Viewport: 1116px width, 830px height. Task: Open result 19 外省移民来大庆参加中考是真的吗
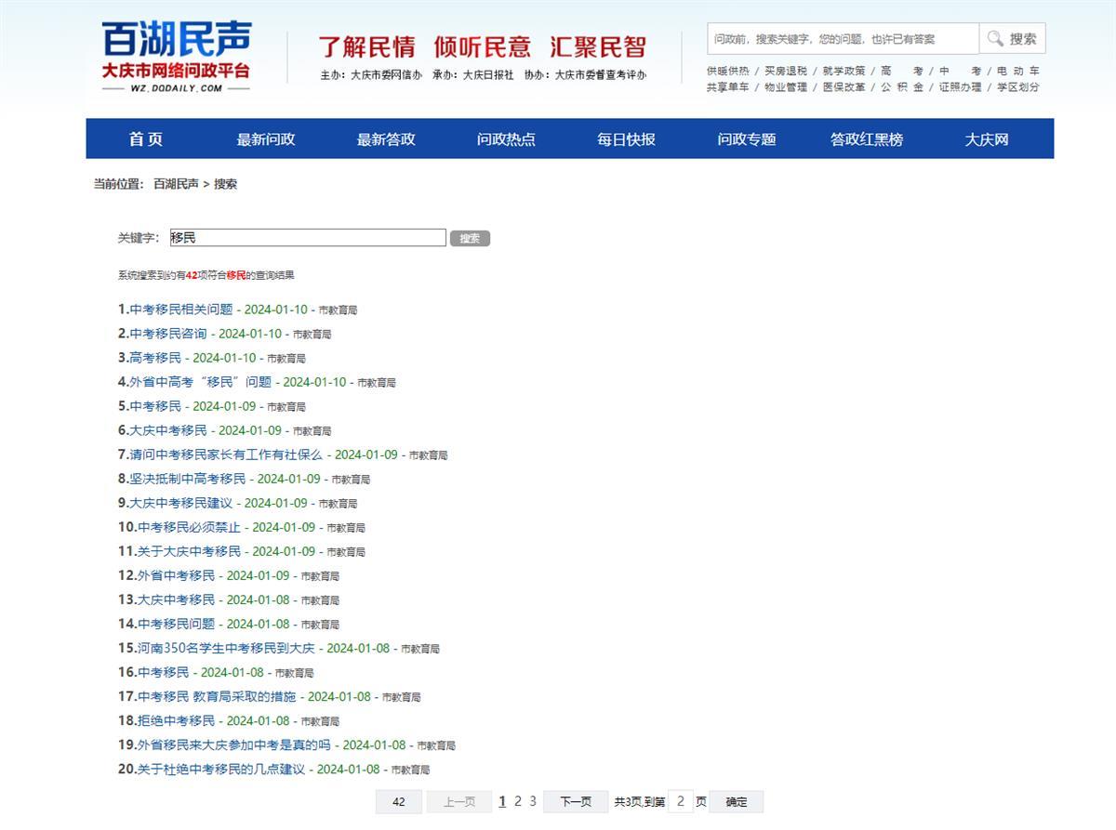[234, 744]
